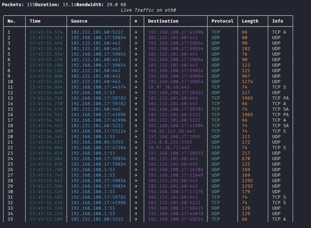Click the arrow in packet row 19
This screenshot has height=228, width=311.
(136, 131)
